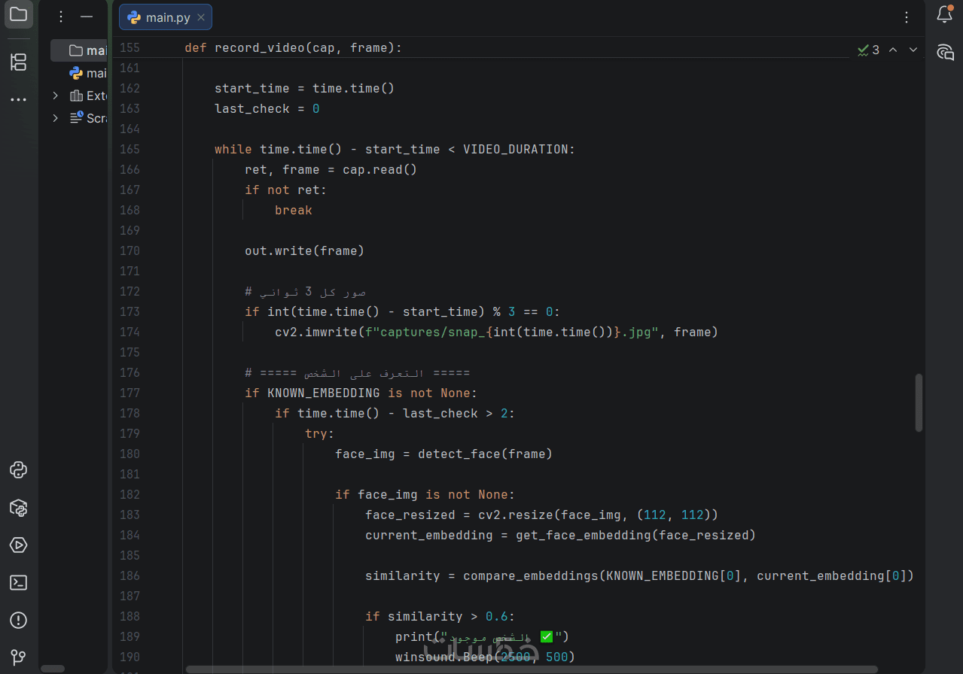This screenshot has height=674, width=963.
Task: Open the editor tabs options menu
Action: 907,17
